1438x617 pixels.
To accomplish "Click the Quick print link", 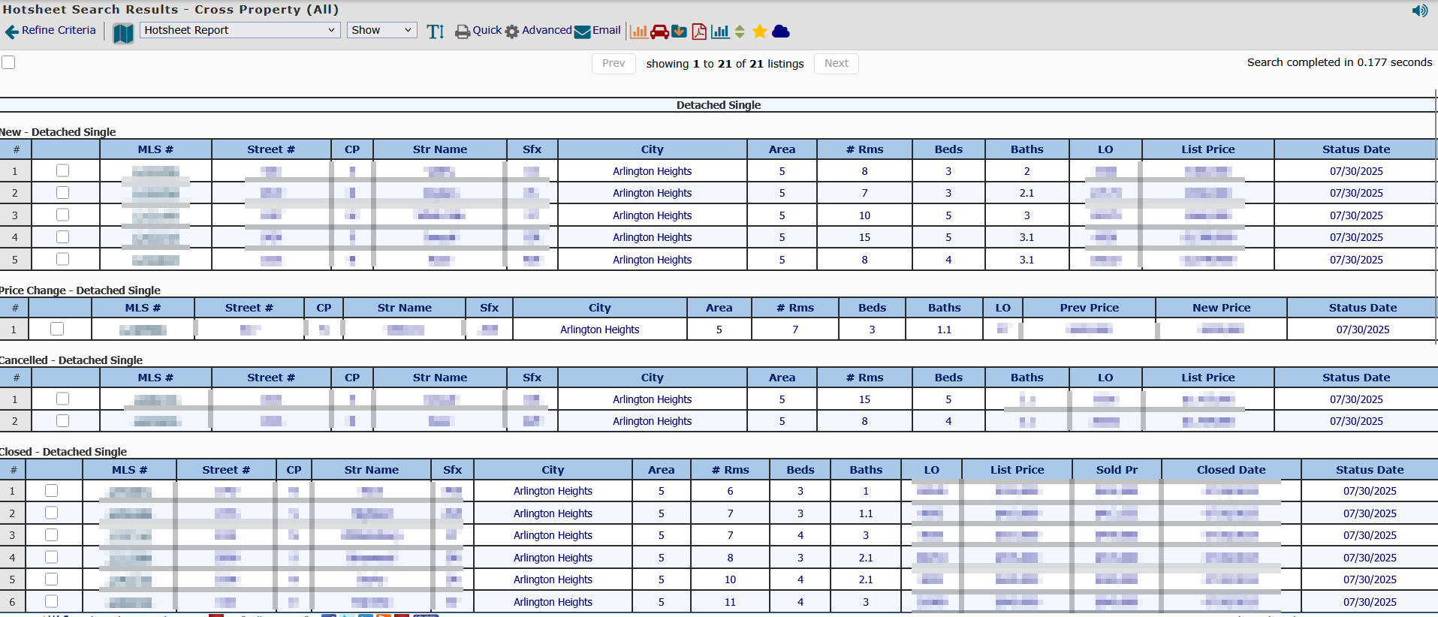I will [x=487, y=30].
